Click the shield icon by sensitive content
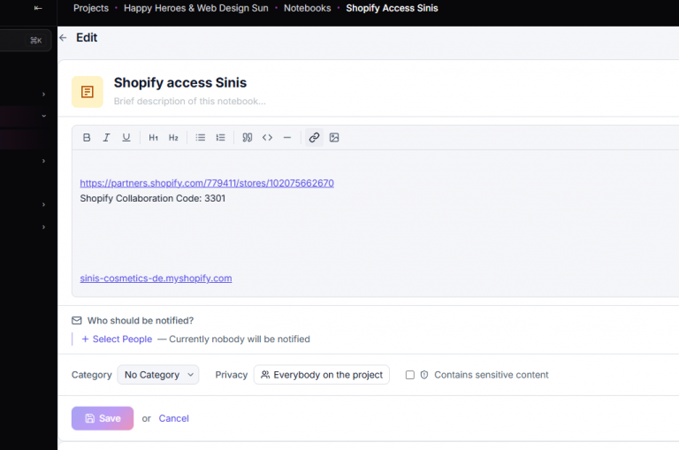The width and height of the screenshot is (679, 450). pyautogui.click(x=424, y=375)
